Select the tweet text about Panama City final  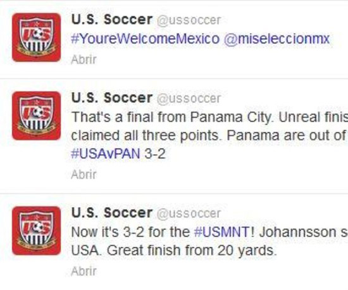209,135
